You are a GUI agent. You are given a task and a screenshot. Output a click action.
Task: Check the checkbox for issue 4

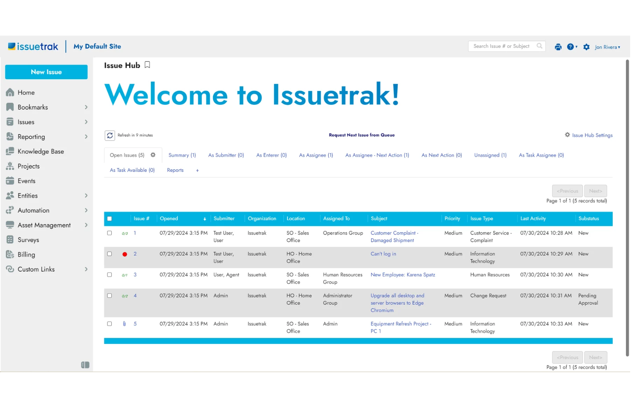(109, 295)
